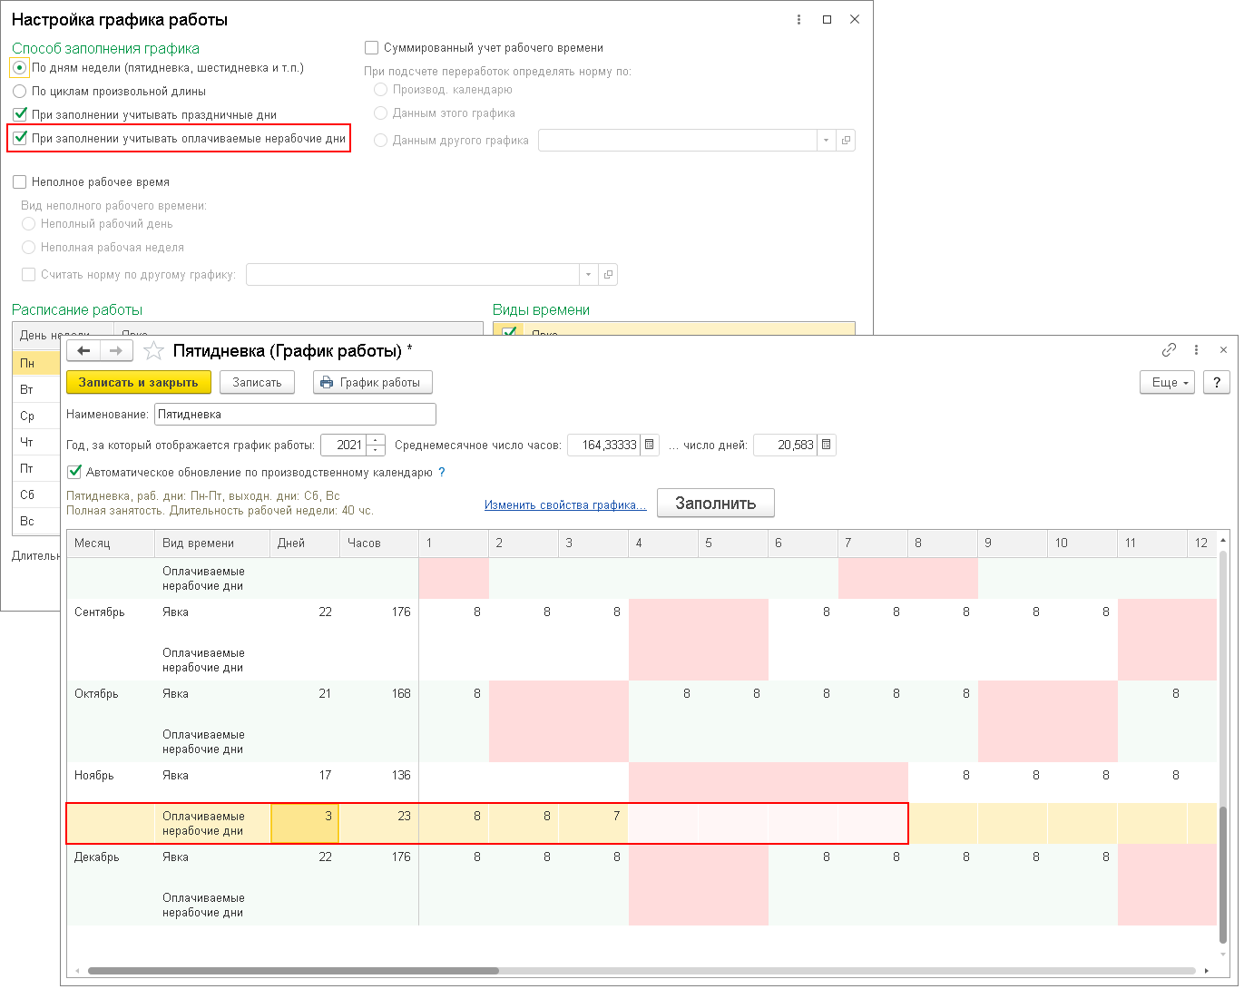The height and width of the screenshot is (989, 1244).
Task: Expand dropdown of Данным другого графика field
Action: point(826,141)
